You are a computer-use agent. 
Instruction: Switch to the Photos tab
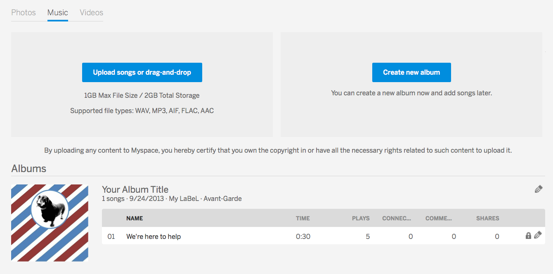click(24, 12)
